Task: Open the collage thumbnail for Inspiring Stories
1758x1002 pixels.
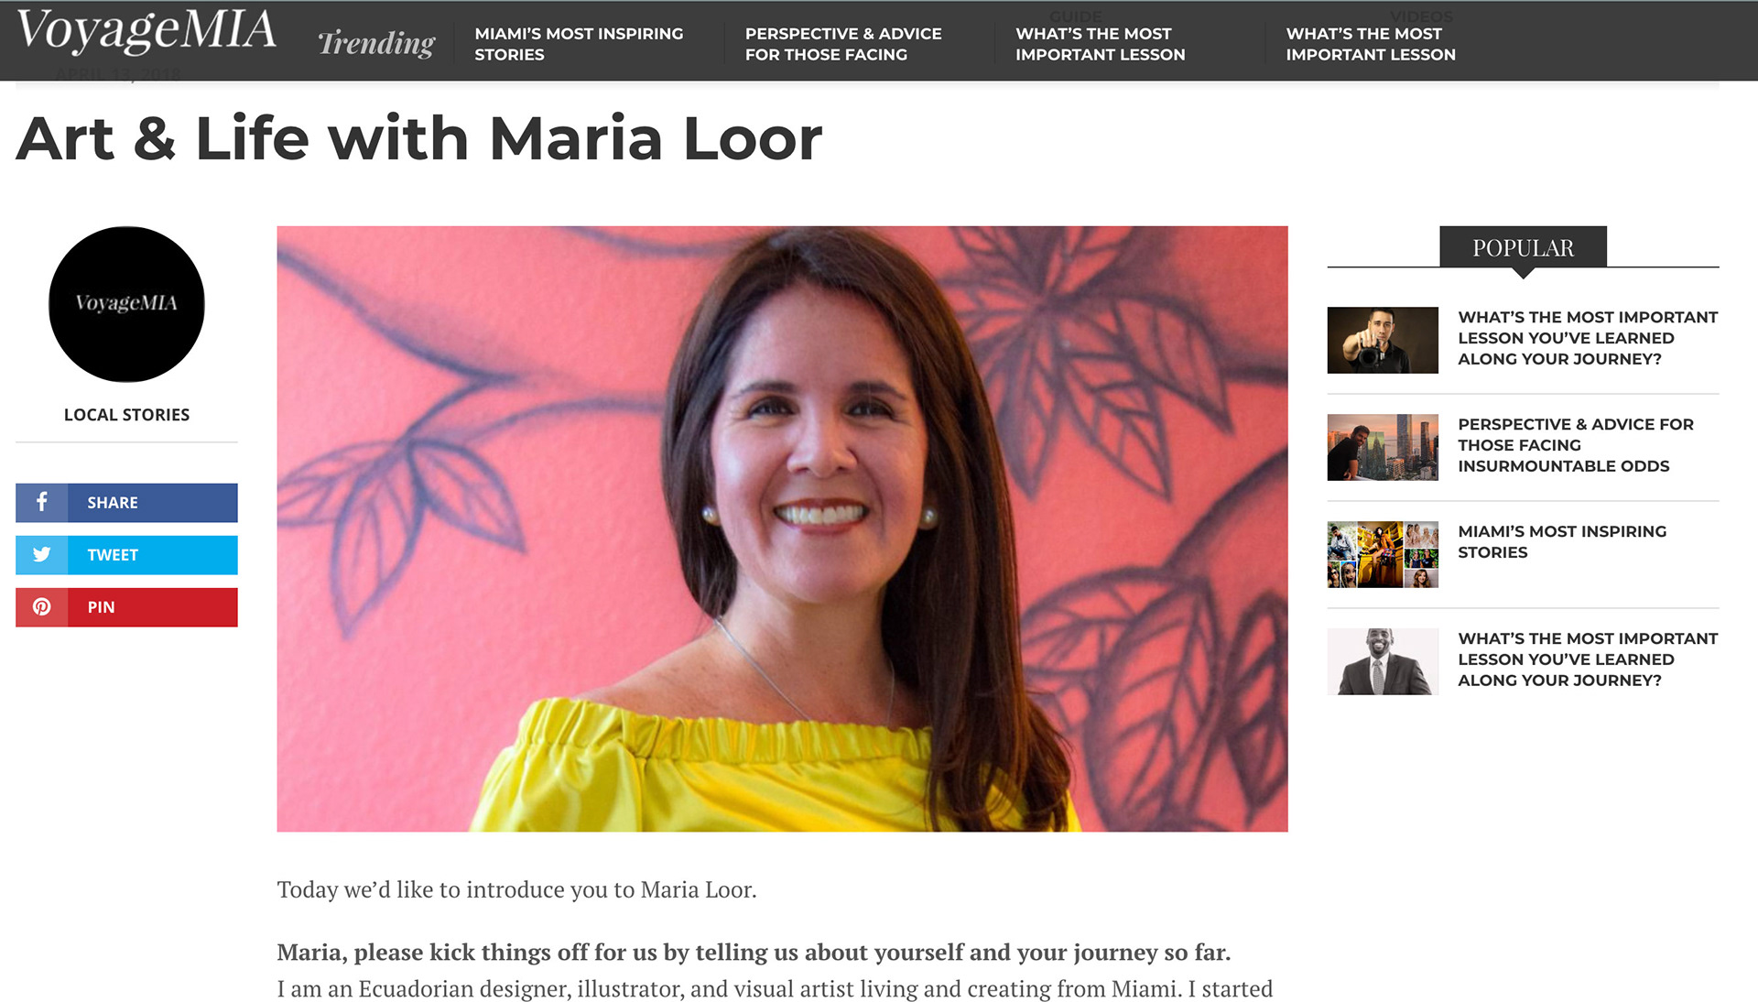Action: click(x=1383, y=554)
